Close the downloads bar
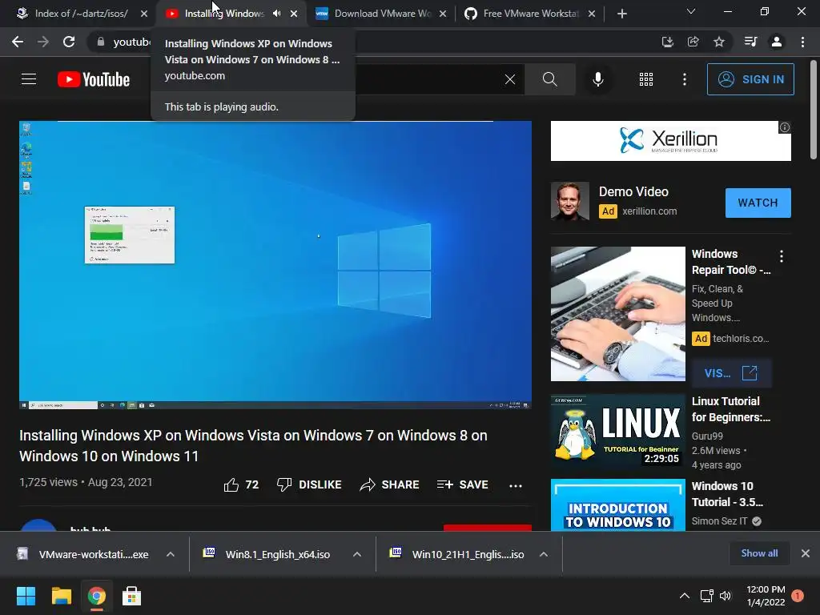The width and height of the screenshot is (820, 615). 806,553
